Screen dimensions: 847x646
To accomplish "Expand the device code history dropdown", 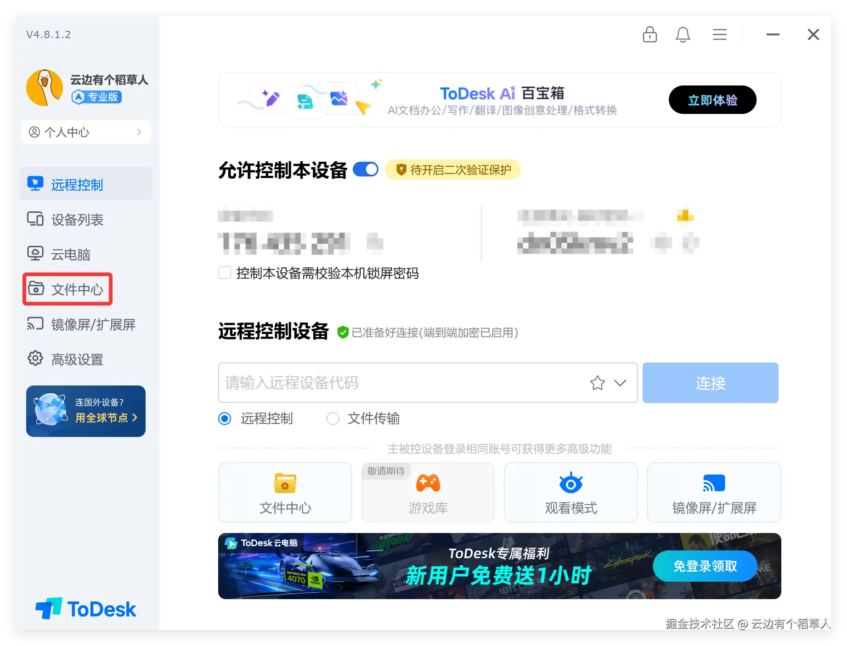I will tap(620, 383).
